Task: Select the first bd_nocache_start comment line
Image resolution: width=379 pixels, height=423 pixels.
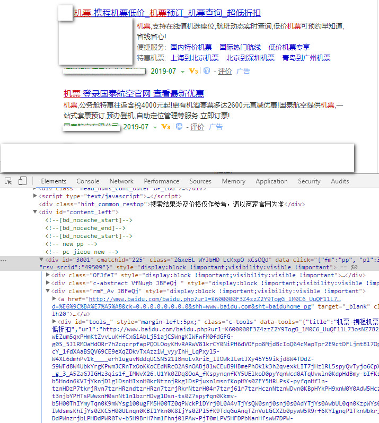Action: click(x=89, y=220)
